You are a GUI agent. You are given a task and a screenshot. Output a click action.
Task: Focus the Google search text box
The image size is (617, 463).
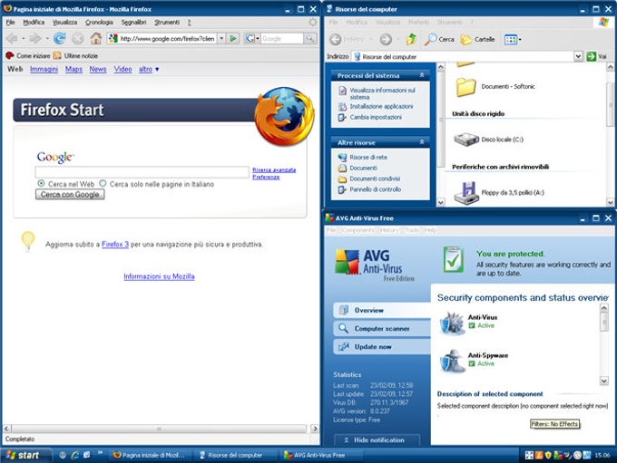pos(142,172)
